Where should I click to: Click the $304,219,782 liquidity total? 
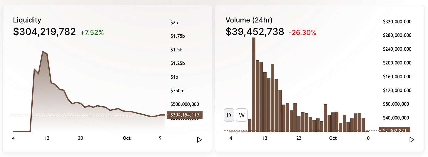click(x=44, y=32)
